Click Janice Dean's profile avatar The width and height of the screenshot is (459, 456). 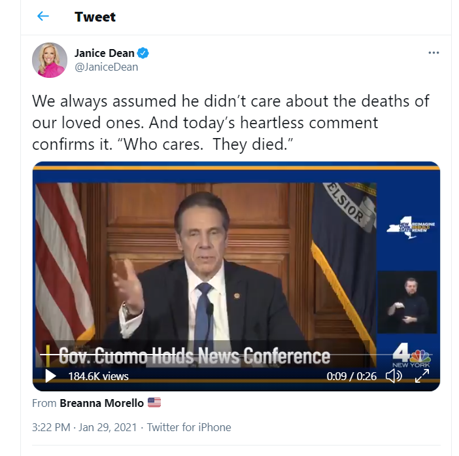pos(49,60)
